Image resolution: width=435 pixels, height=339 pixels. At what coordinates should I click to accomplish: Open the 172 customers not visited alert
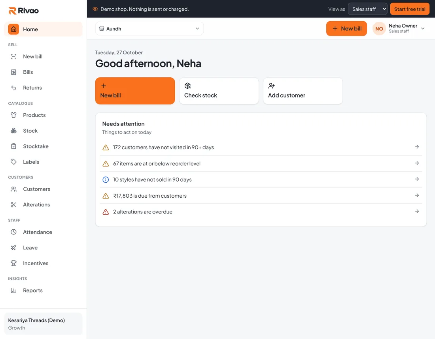click(x=261, y=147)
